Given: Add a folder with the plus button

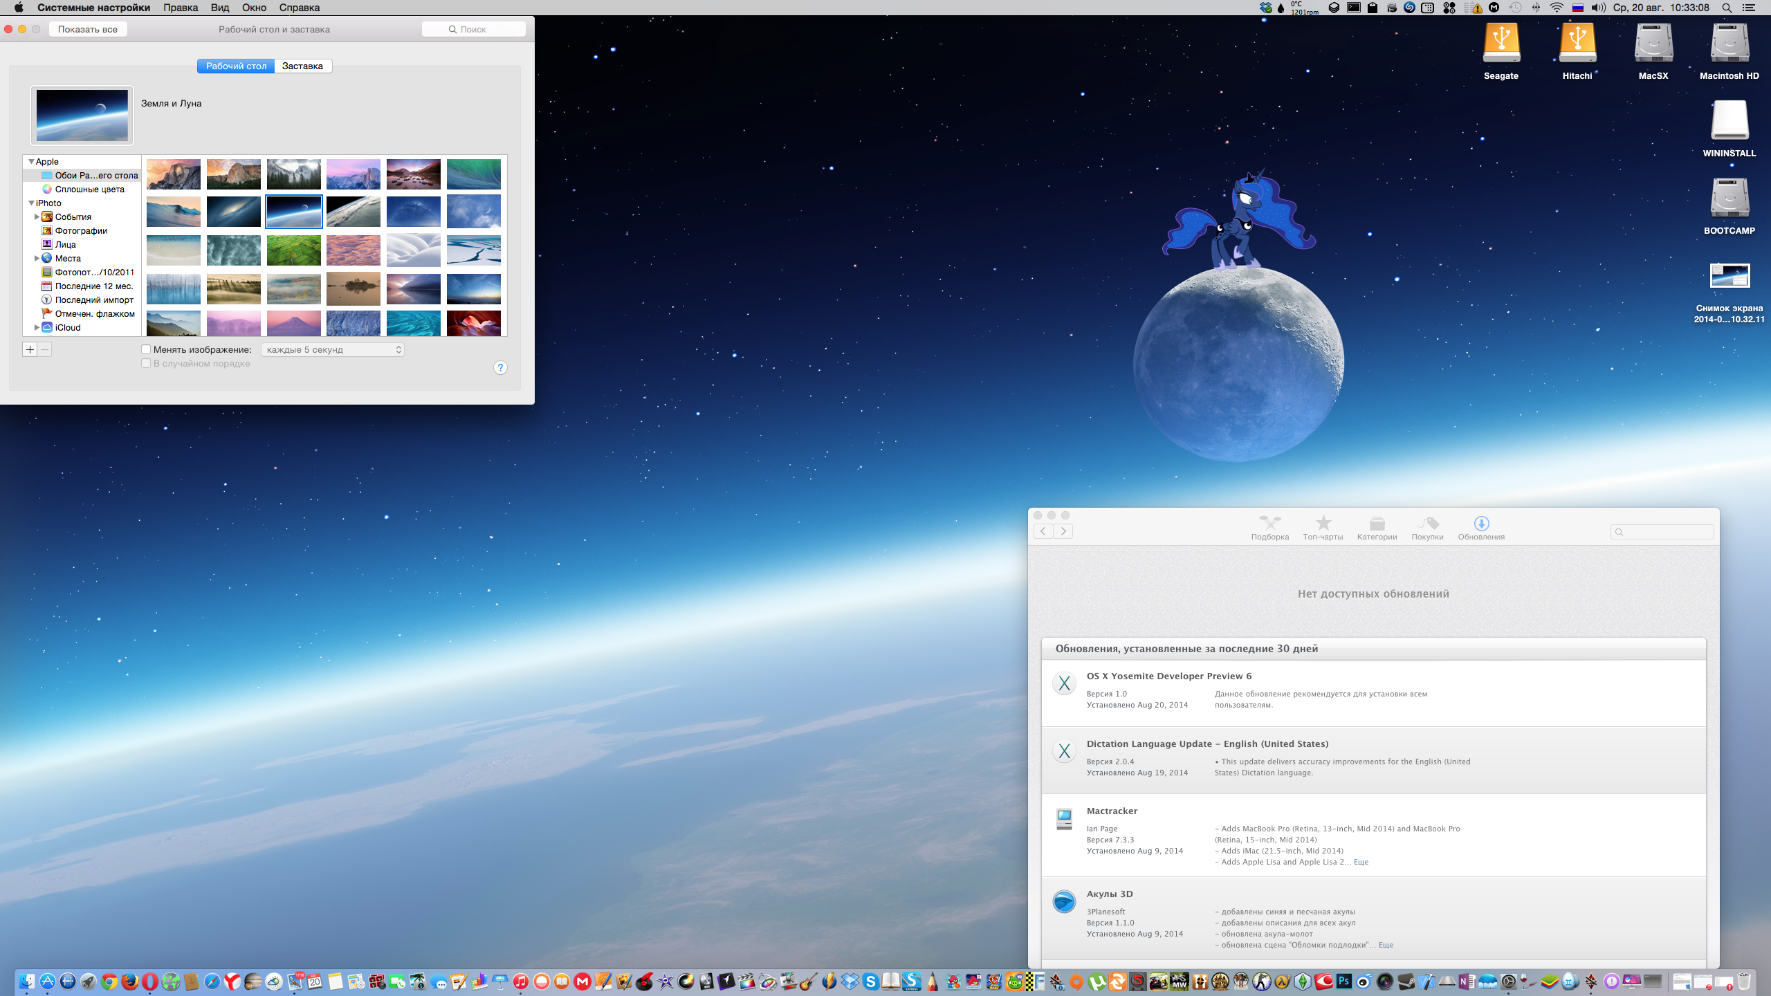Looking at the screenshot, I should [x=30, y=349].
